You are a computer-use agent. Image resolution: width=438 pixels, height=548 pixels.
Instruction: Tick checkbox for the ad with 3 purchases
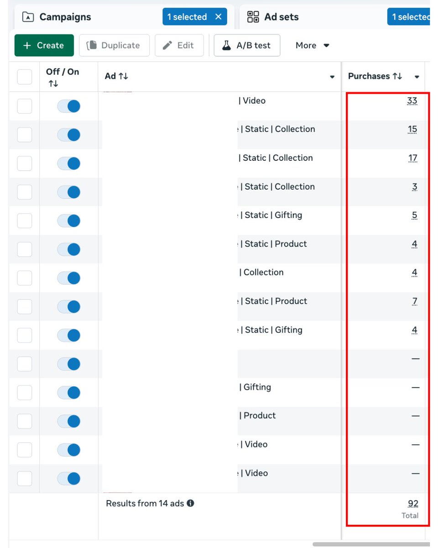tap(25, 192)
